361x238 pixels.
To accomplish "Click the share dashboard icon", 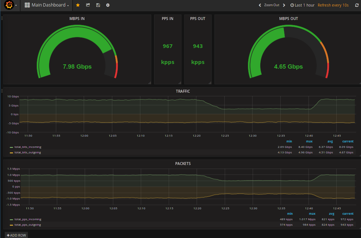I will [88, 5].
